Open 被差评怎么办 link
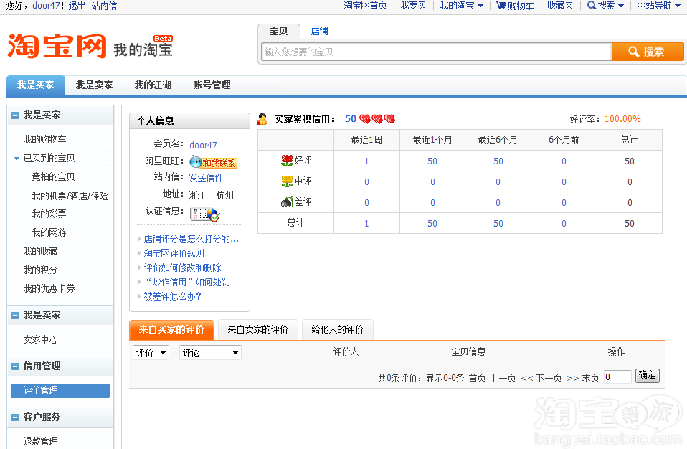Screen dimensions: 687x449 pos(172,296)
